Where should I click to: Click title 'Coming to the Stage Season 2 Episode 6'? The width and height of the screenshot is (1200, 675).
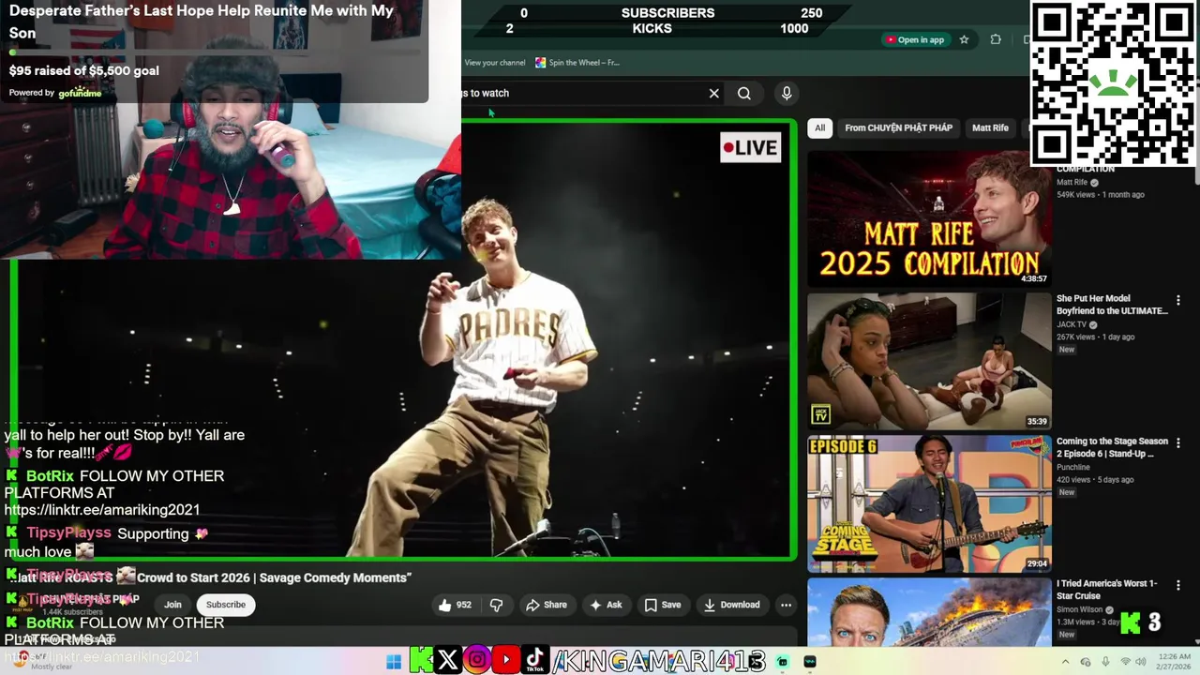point(1112,447)
